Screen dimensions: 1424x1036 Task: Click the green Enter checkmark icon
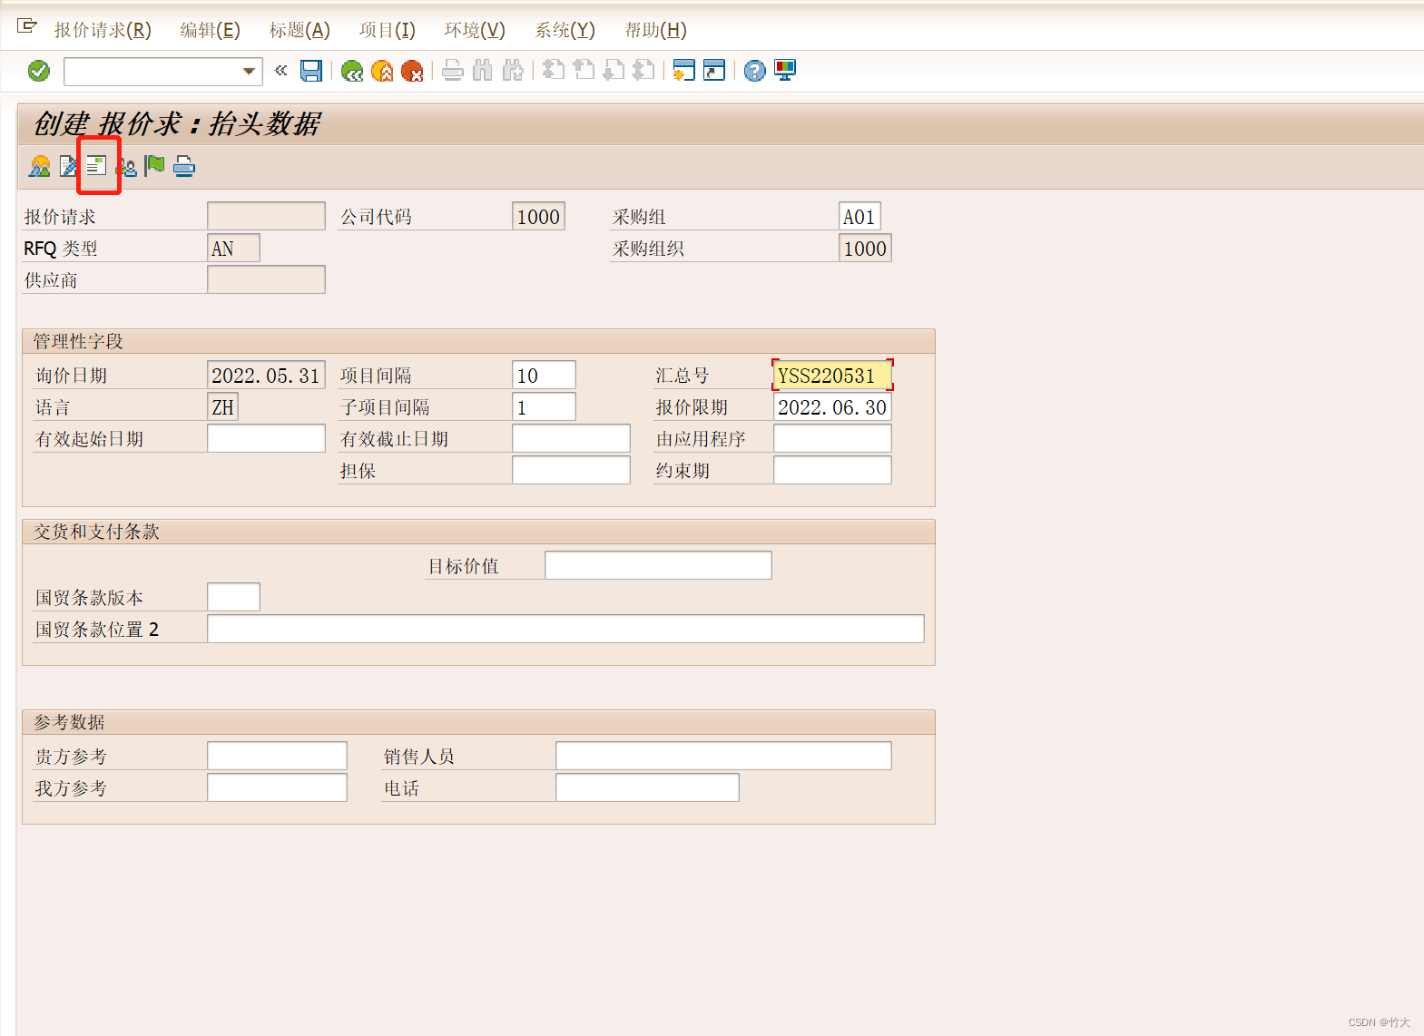[x=39, y=71]
